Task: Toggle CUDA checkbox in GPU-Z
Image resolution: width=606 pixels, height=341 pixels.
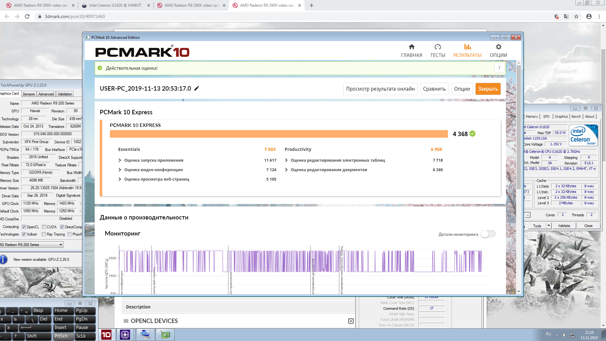Action: tap(44, 227)
